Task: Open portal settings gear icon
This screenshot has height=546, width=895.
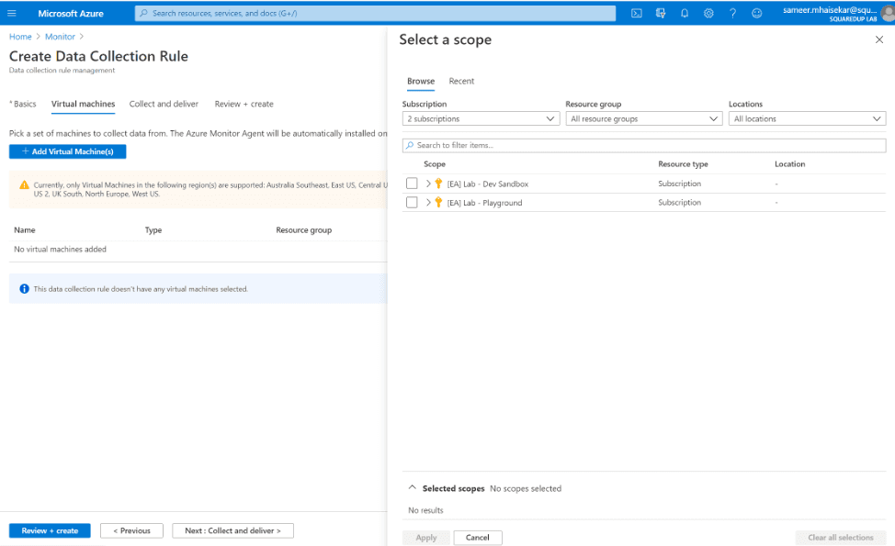Action: click(708, 13)
